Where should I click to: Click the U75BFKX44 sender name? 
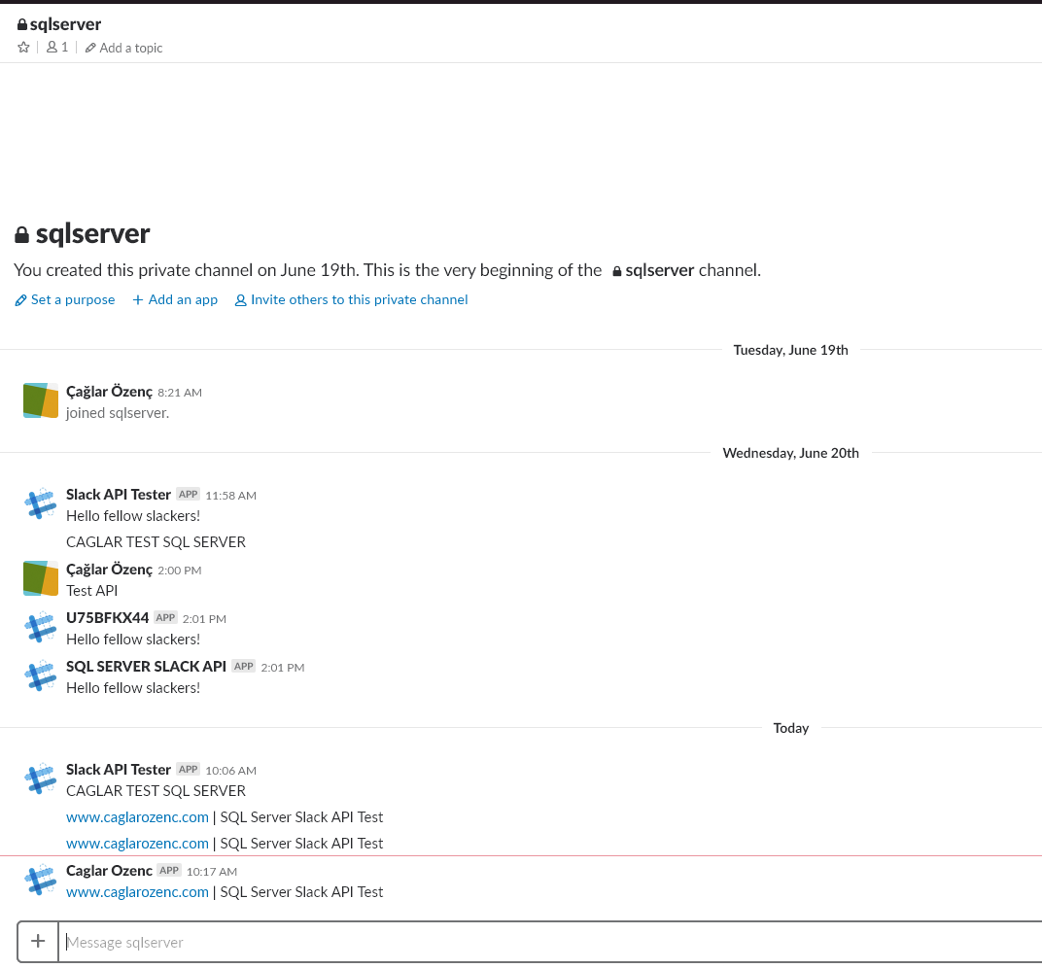click(x=107, y=618)
